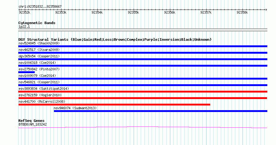Click the nsv946074 (Sudmant2013) blue bar
This screenshot has height=145, width=276.
[161, 111]
